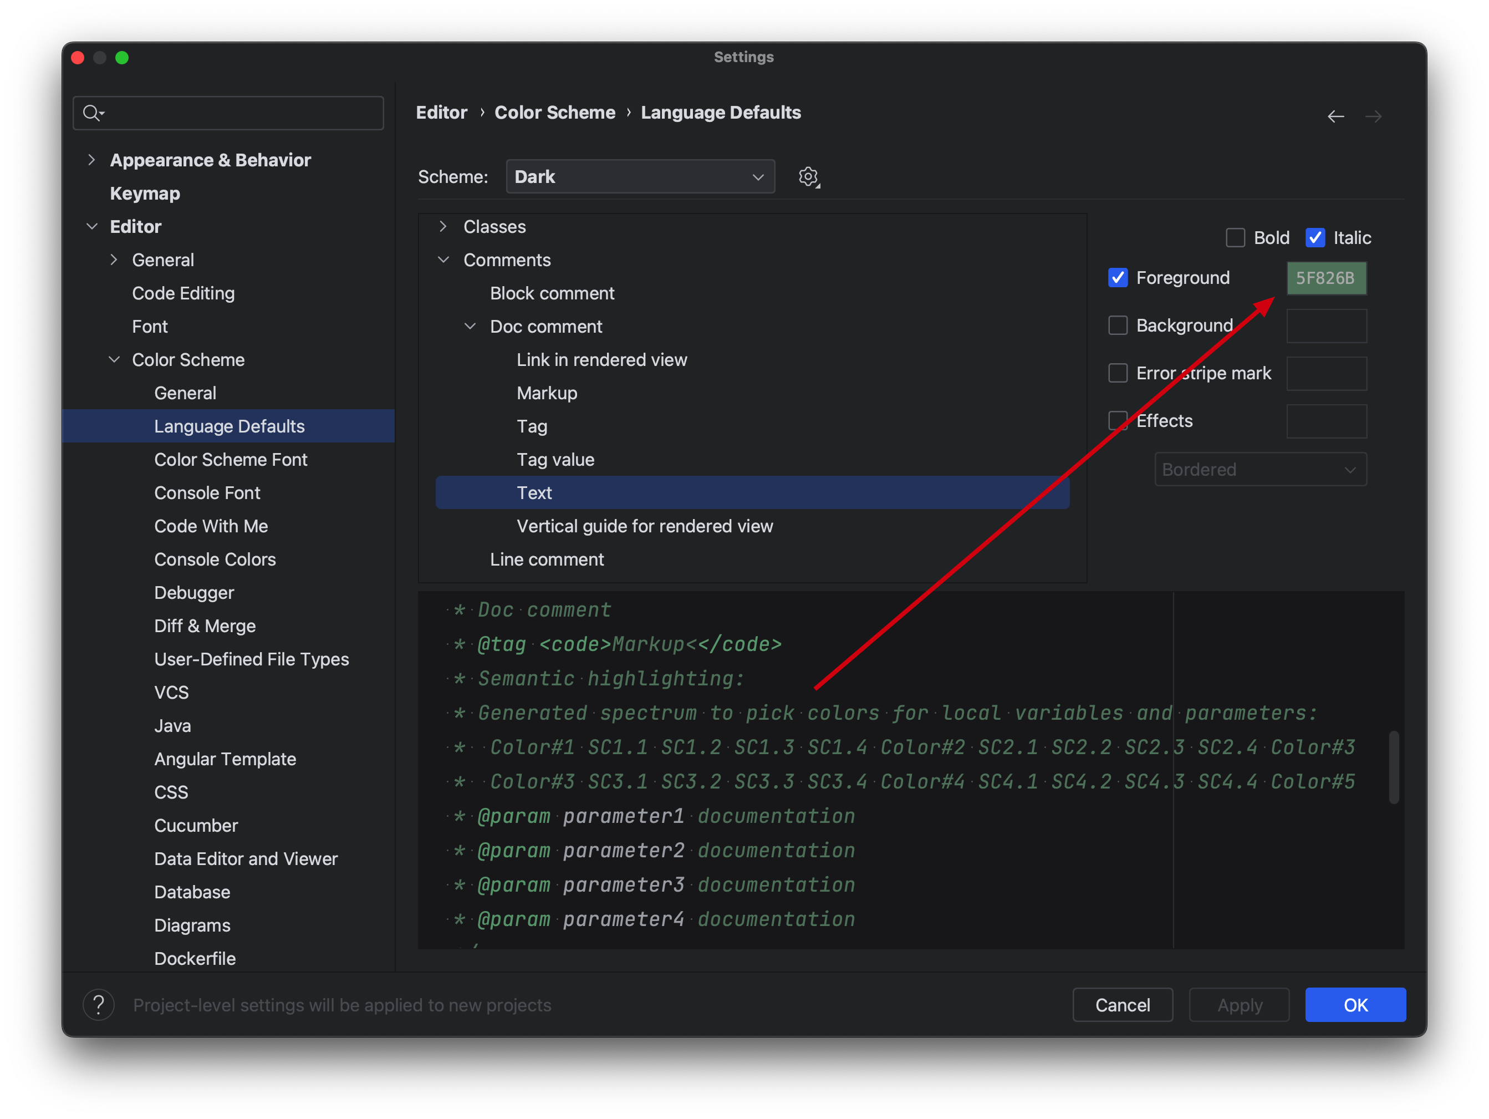The width and height of the screenshot is (1489, 1119).
Task: Expand the Classes category
Action: tap(443, 226)
